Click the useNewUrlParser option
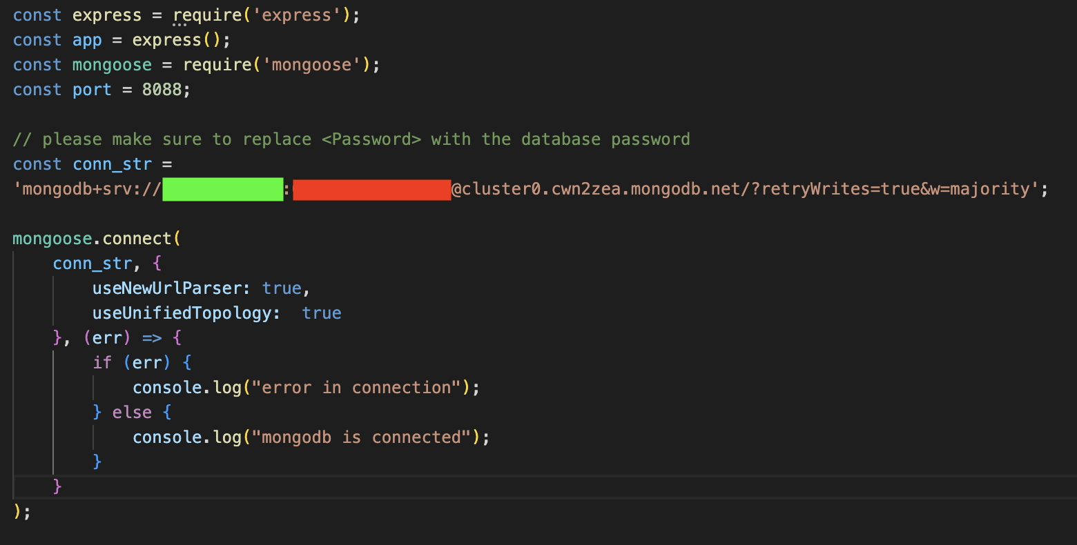1077x545 pixels. click(x=168, y=288)
